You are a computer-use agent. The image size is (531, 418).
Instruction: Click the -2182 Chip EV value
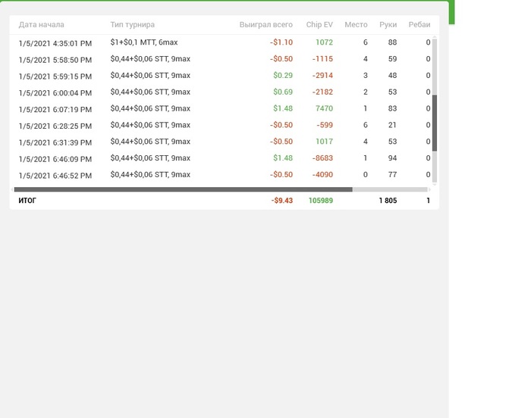click(322, 92)
